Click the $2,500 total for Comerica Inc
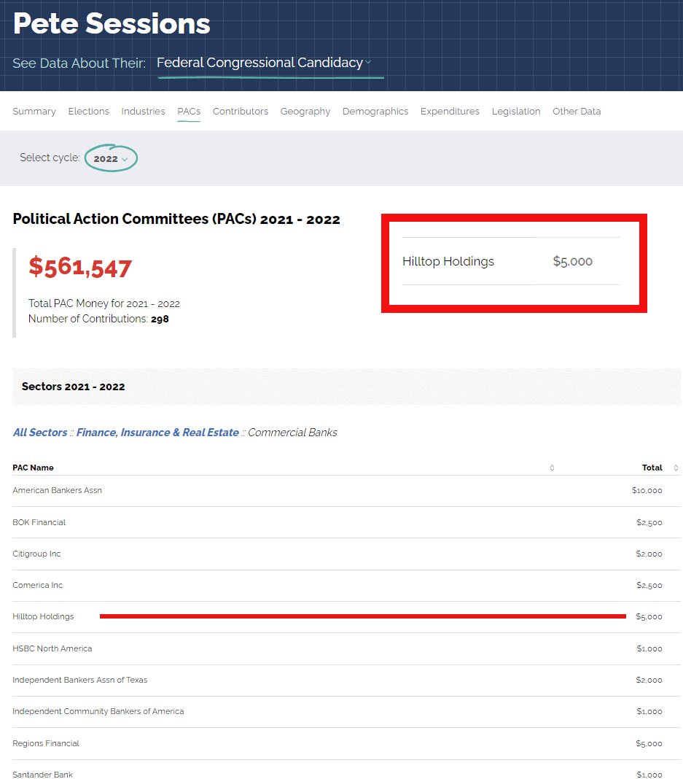 649,585
